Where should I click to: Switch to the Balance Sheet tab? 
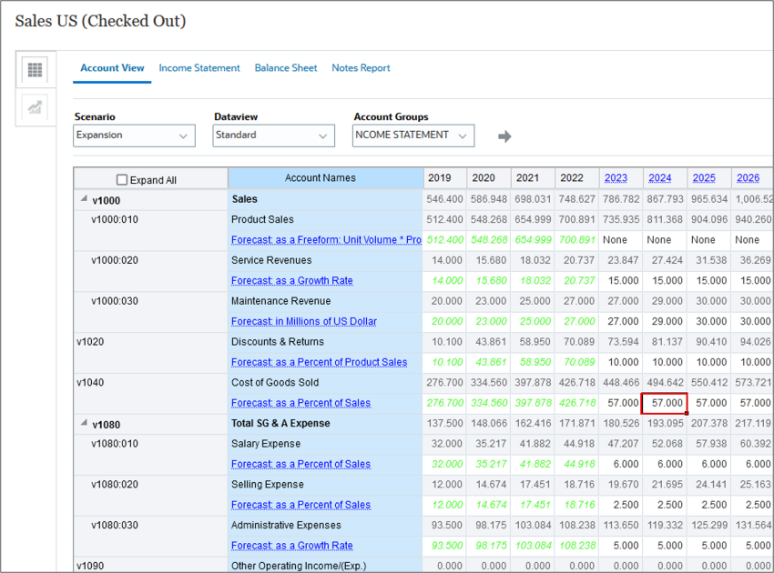286,68
